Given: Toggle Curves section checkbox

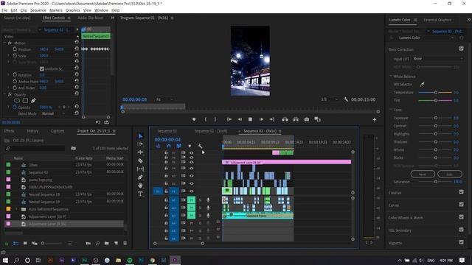Looking at the screenshot, I should 461,205.
